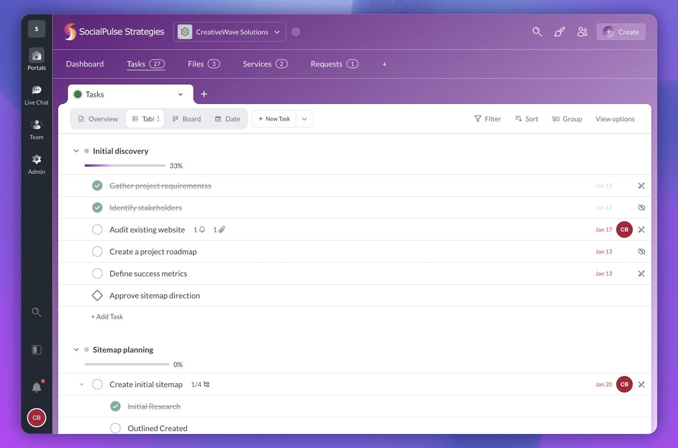Toggle the sidebar panel layout icon
This screenshot has width=678, height=448.
36,350
